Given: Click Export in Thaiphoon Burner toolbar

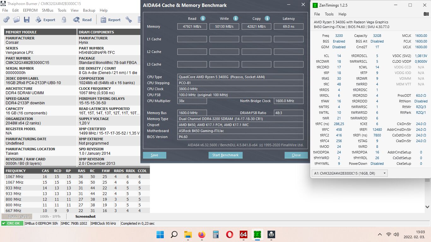Looking at the screenshot, I should pyautogui.click(x=45, y=20).
